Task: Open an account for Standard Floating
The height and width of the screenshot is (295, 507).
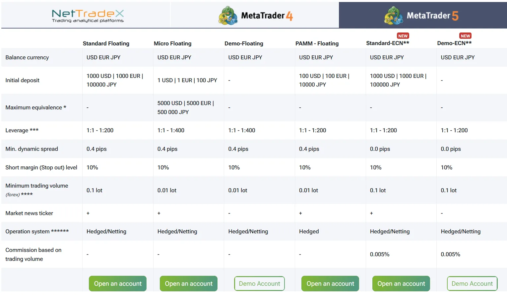Action: [118, 284]
